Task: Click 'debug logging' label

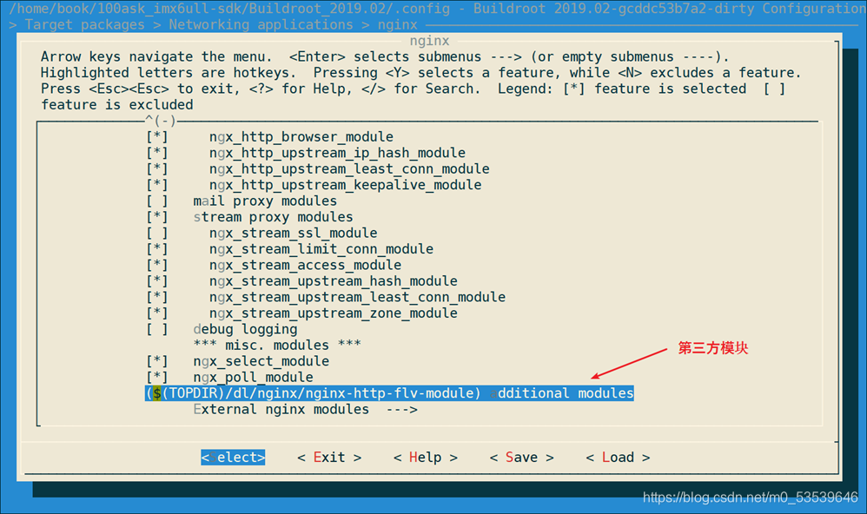Action: point(245,329)
